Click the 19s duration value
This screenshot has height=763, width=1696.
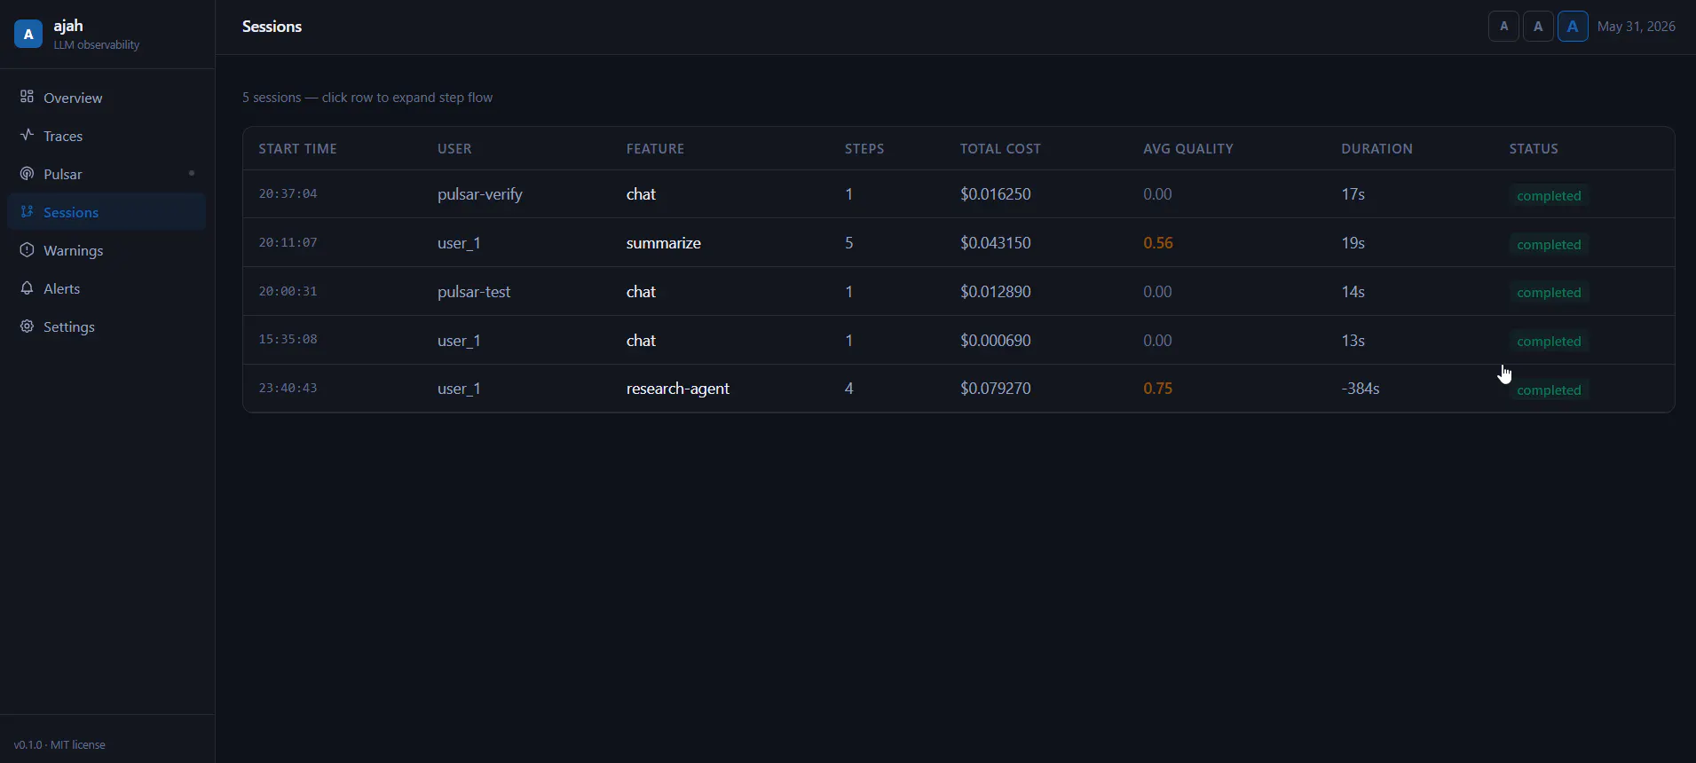point(1353,243)
